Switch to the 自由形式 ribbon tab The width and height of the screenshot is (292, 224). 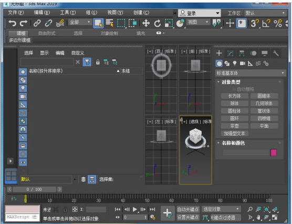[47, 33]
